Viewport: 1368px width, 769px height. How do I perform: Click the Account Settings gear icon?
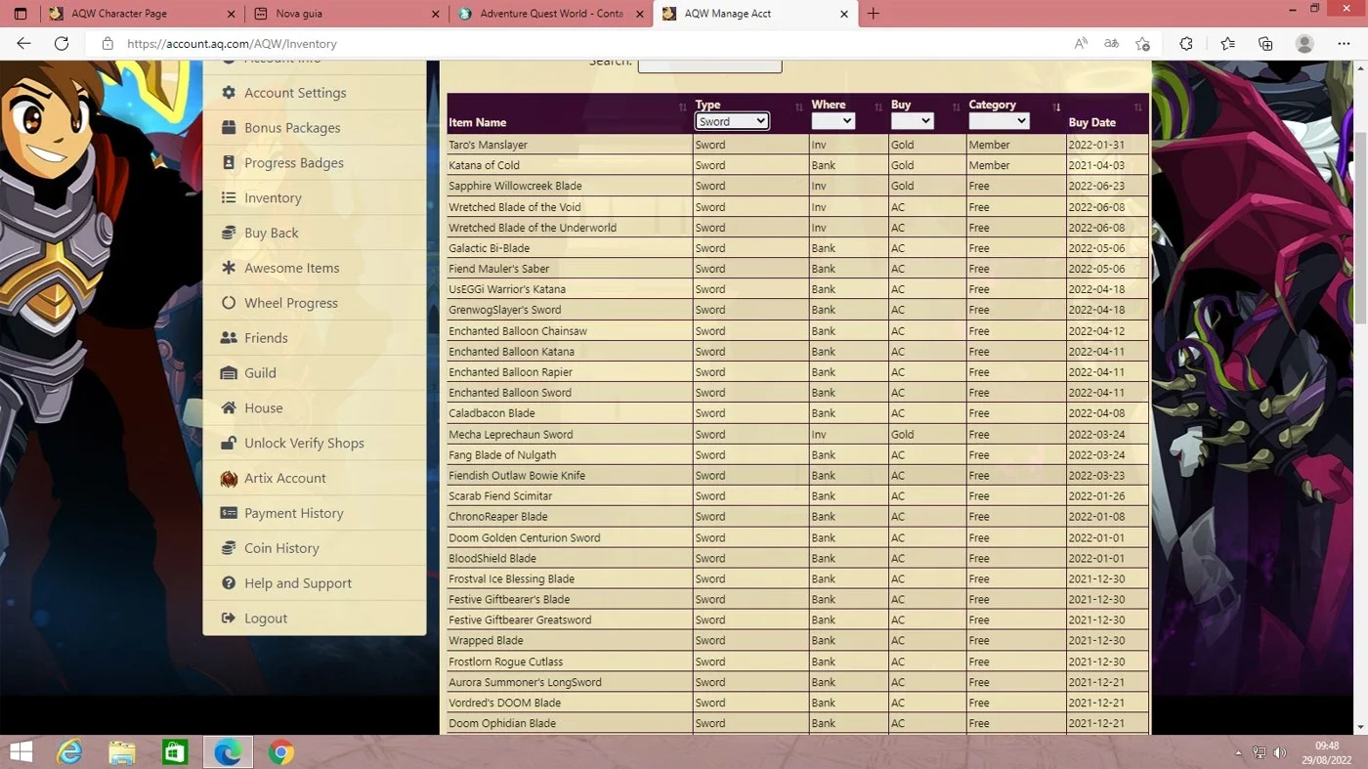[229, 93]
